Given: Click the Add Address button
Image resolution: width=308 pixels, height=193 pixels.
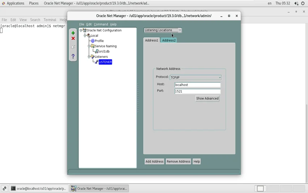Looking at the screenshot, I should [155, 162].
